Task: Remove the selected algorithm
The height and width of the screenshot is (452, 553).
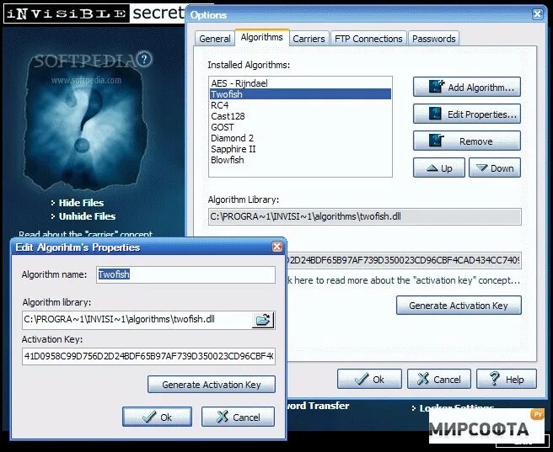Action: [467, 141]
